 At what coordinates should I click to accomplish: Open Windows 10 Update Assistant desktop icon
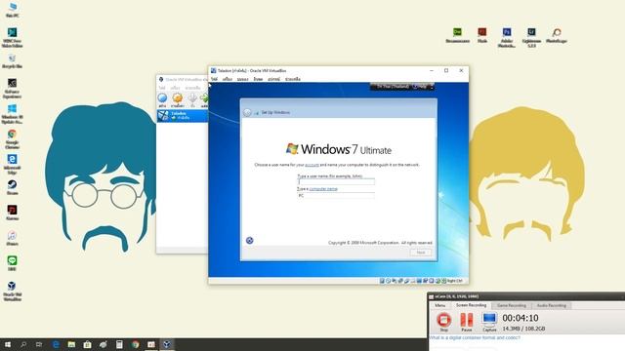coord(12,114)
